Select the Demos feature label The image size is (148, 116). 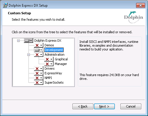[x=49, y=45]
